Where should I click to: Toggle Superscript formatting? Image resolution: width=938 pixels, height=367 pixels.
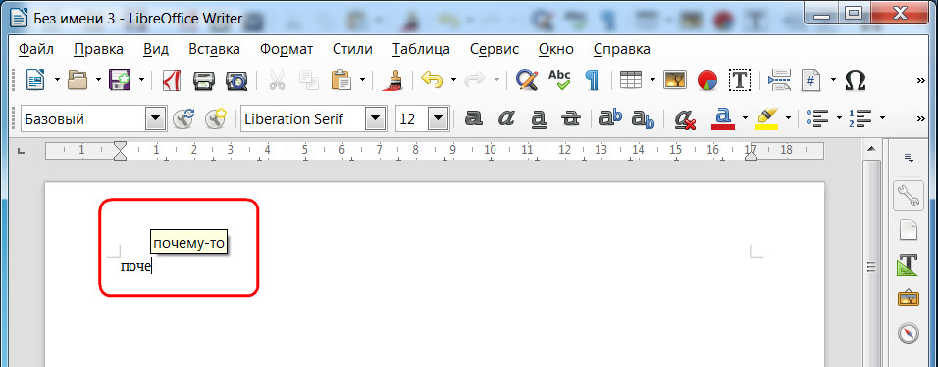[x=610, y=118]
